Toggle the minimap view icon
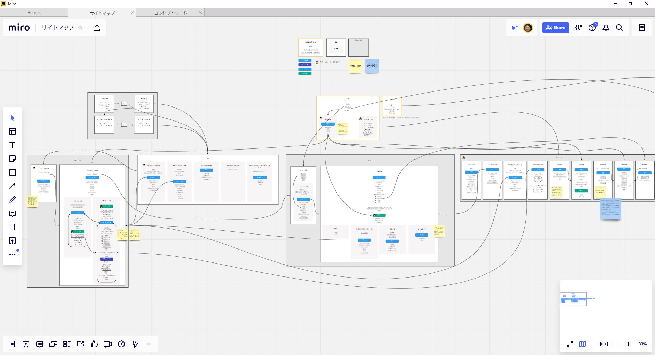 582,344
